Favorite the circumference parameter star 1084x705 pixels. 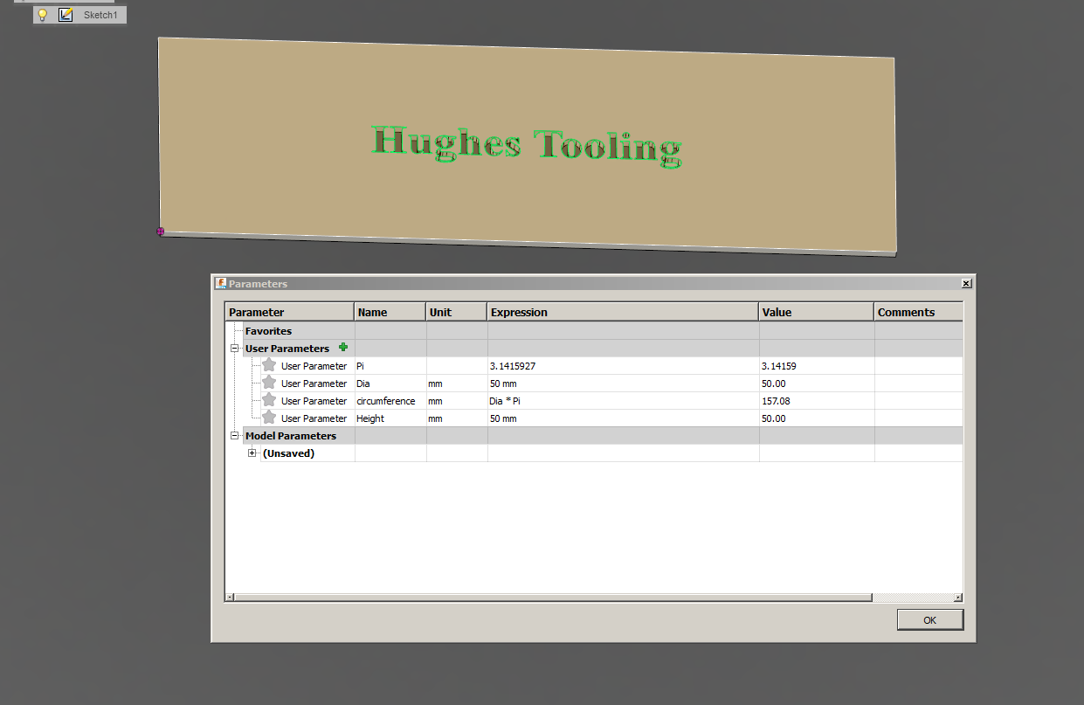(269, 400)
